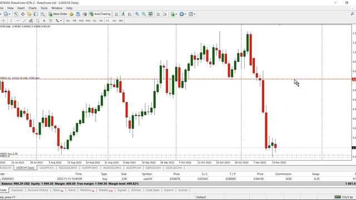Select the Horizontal Line tool

(18, 21)
